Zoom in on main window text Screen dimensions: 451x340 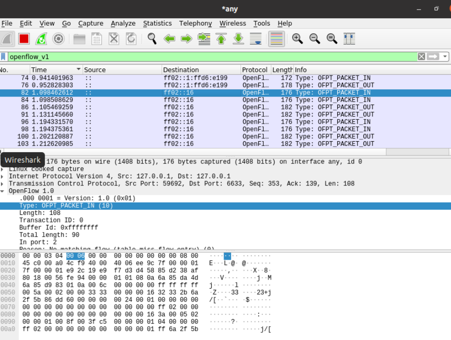click(x=297, y=39)
